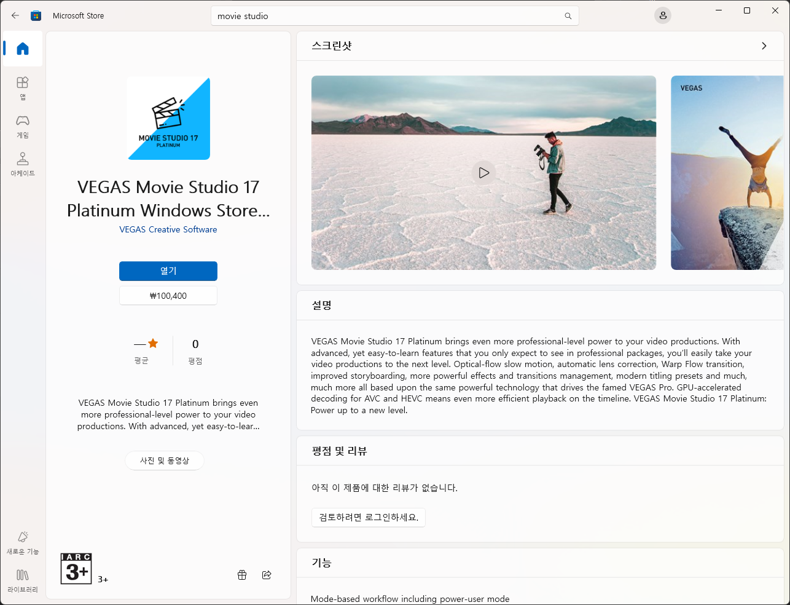Click the average star rating

[146, 350]
